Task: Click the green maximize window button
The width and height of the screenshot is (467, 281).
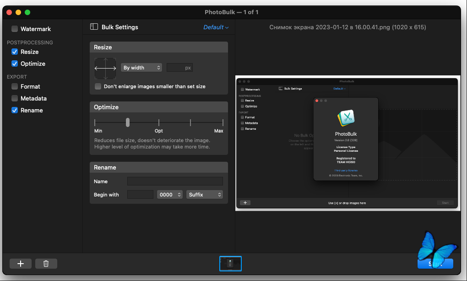Action: [x=27, y=12]
